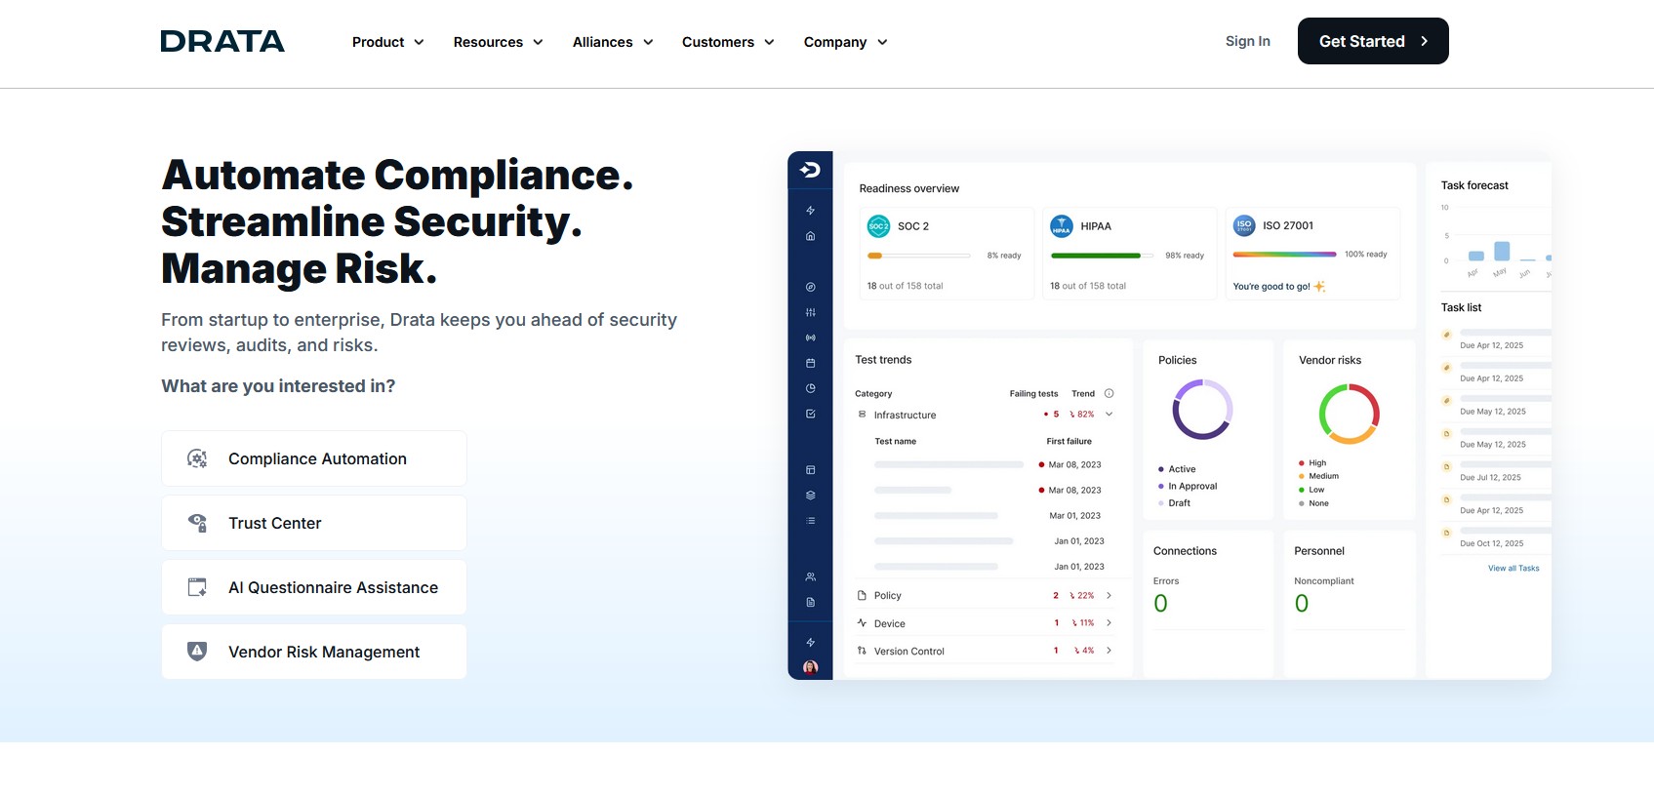Click the user avatar in dashboard sidebar

coord(810,667)
